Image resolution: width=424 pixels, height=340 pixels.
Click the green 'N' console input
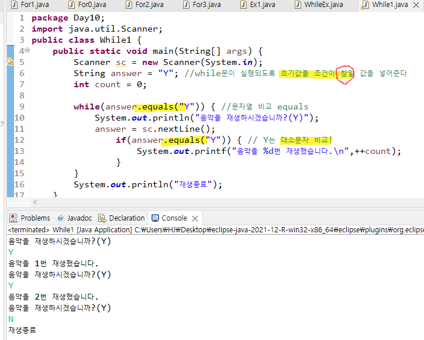click(11, 319)
